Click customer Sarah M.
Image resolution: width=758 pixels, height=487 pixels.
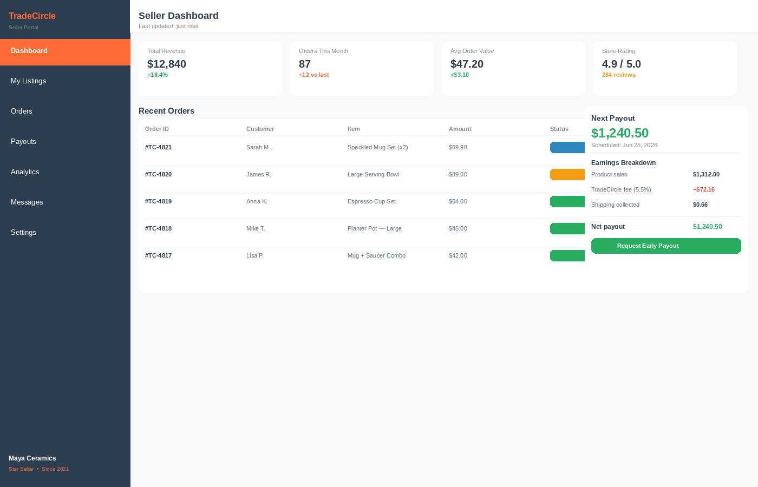pos(258,147)
